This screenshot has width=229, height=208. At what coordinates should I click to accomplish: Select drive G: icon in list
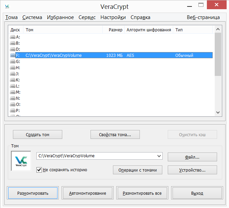click(x=13, y=62)
